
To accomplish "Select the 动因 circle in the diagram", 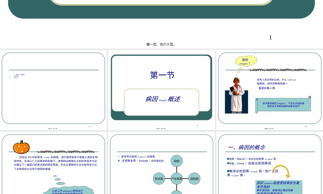I will click(x=176, y=160).
